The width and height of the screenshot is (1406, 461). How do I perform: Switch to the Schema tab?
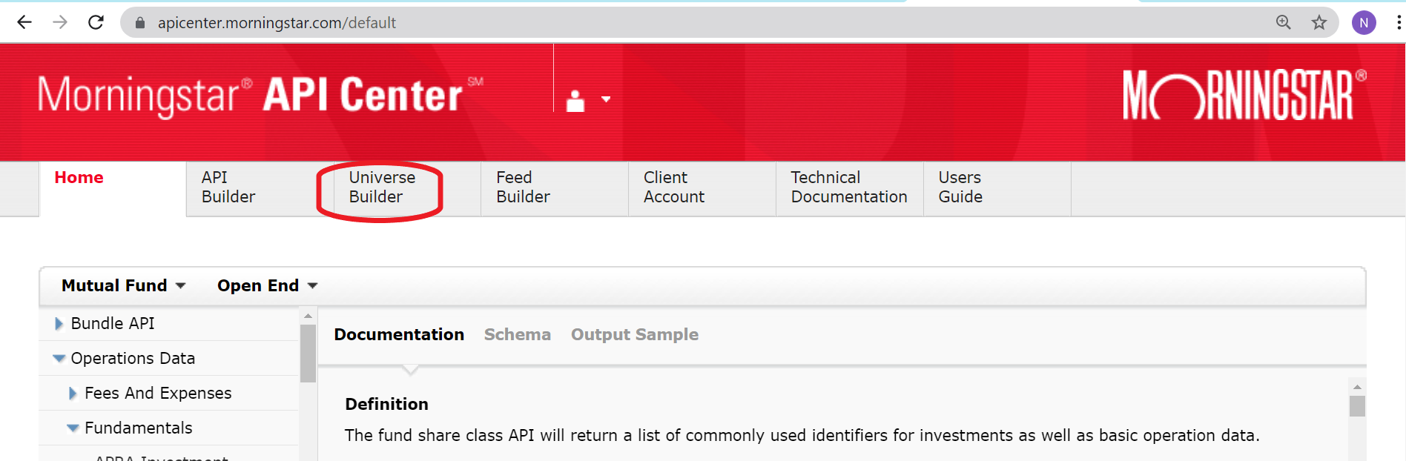pos(518,334)
